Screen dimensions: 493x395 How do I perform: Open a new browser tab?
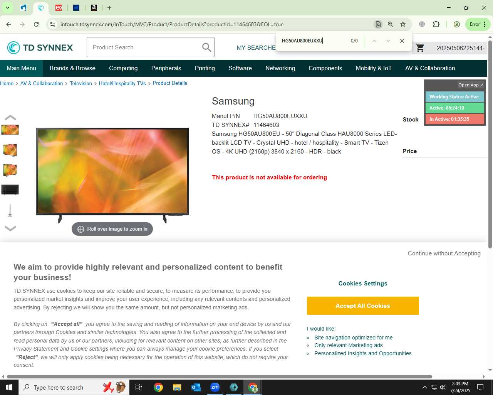click(x=109, y=8)
